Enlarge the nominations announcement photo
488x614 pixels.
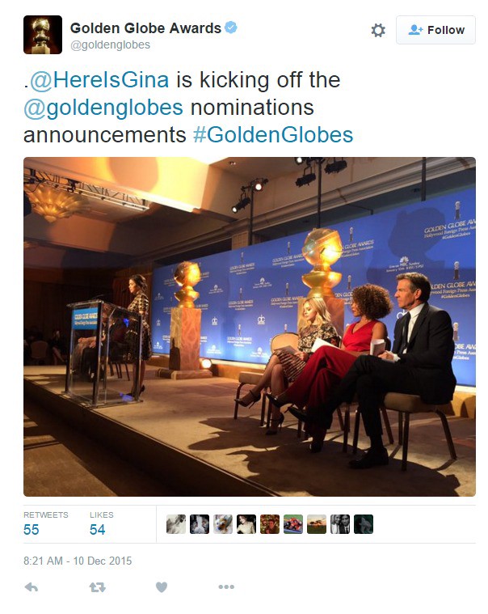point(250,327)
